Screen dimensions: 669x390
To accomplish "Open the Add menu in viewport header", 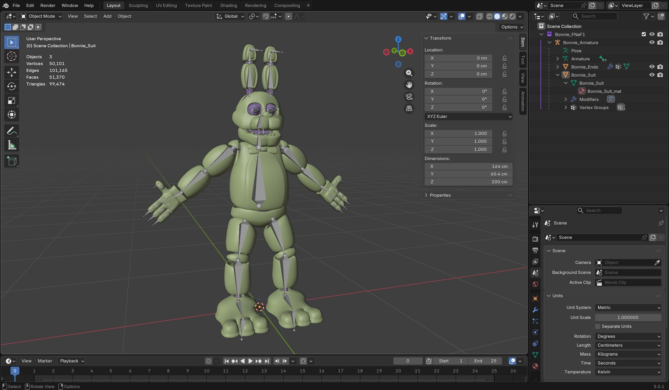I will tap(107, 16).
